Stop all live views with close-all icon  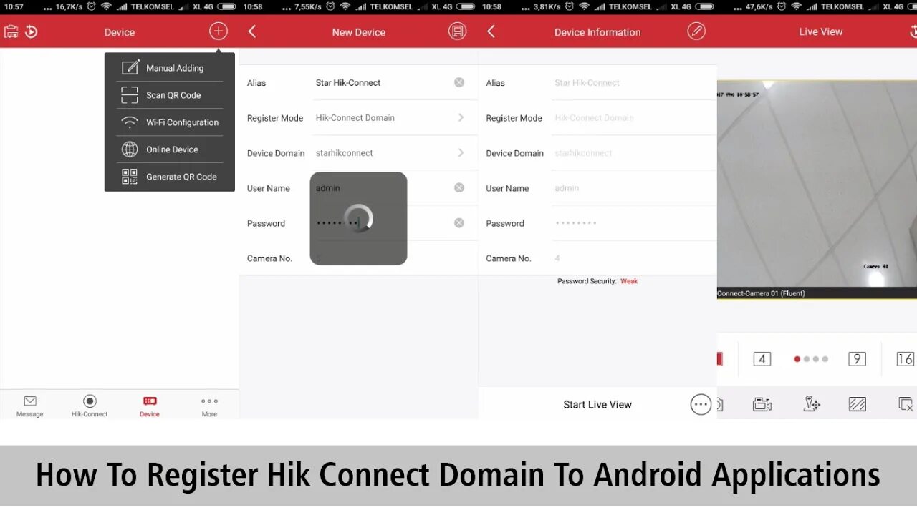pos(906,404)
